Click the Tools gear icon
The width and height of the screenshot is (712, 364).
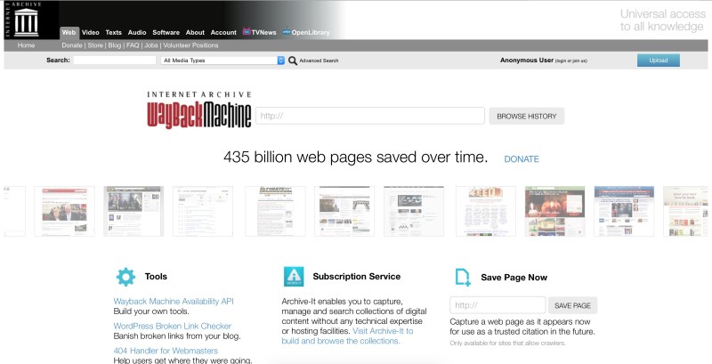(x=125, y=277)
